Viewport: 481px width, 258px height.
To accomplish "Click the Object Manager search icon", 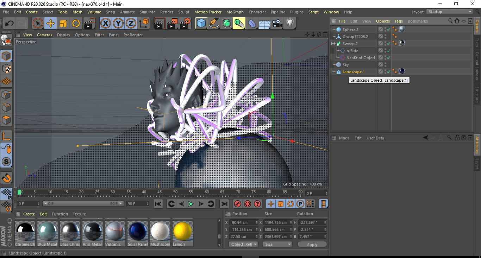I will click(450, 21).
